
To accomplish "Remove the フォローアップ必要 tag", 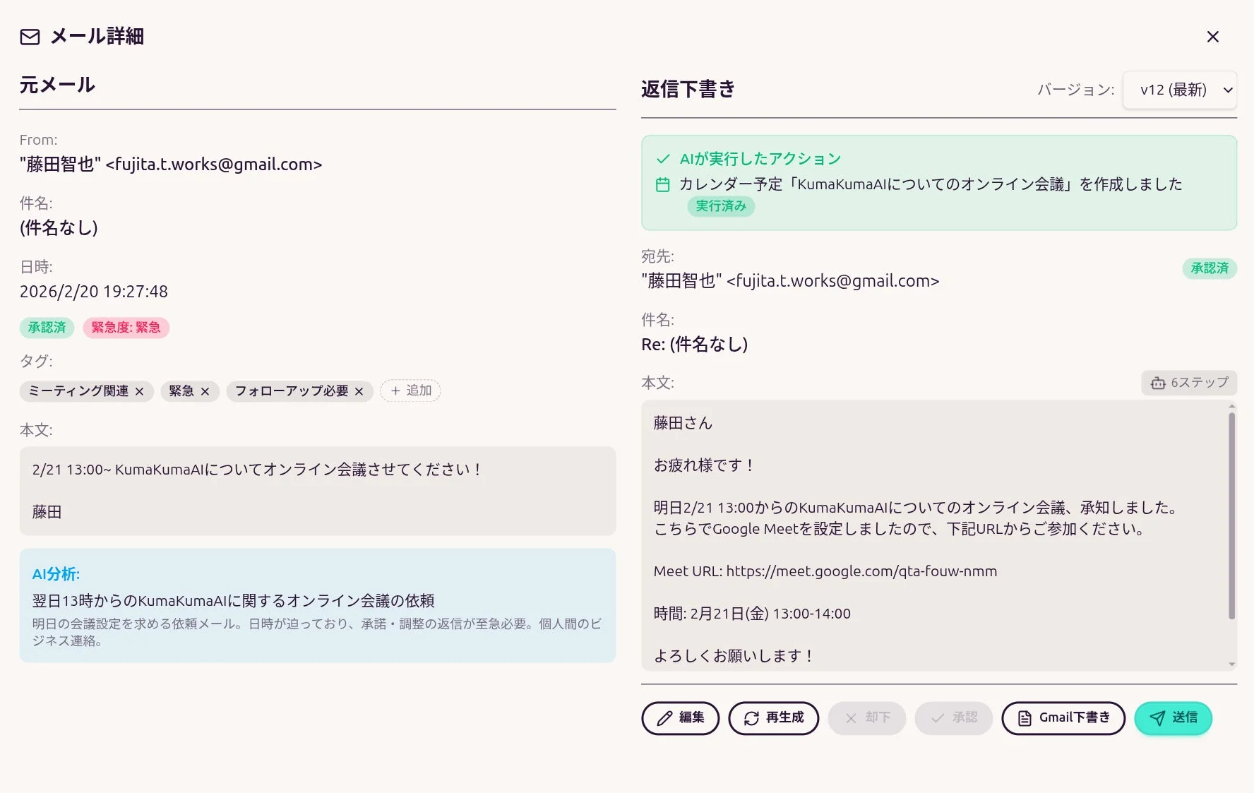I will [x=359, y=391].
